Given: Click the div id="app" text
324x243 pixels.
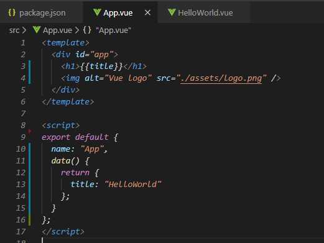Looking at the screenshot, I should tap(85, 55).
